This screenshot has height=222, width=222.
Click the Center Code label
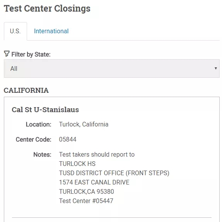(x=33, y=140)
